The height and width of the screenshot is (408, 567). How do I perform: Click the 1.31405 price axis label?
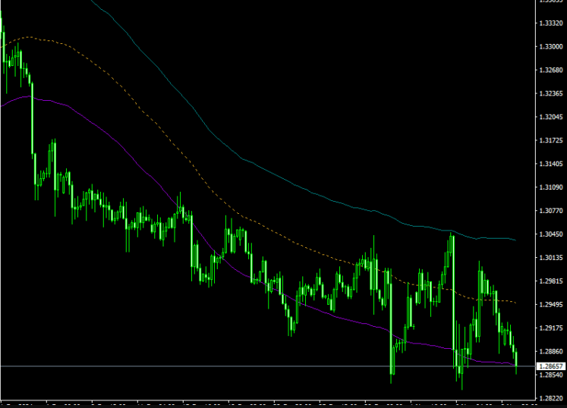(551, 164)
